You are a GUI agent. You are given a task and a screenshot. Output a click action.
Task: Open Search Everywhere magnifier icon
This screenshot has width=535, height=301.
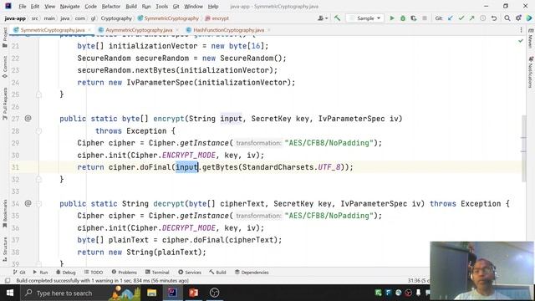point(507,18)
